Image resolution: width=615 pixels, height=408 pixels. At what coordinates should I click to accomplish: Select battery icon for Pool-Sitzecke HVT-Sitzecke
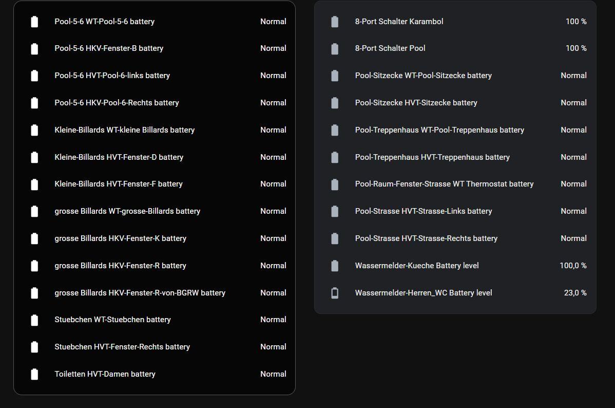tap(335, 103)
